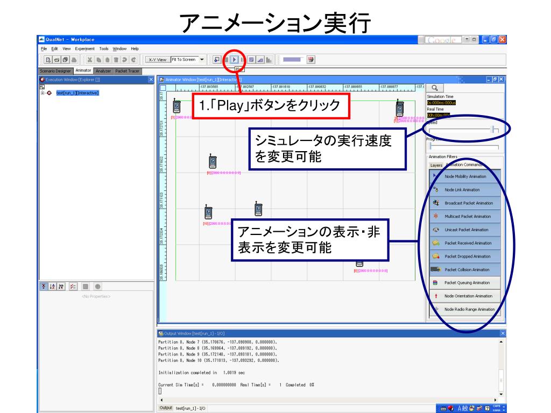Enable Packet Queuing Animation filter
Image resolution: width=551 pixels, height=413 pixels.
[x=465, y=283]
